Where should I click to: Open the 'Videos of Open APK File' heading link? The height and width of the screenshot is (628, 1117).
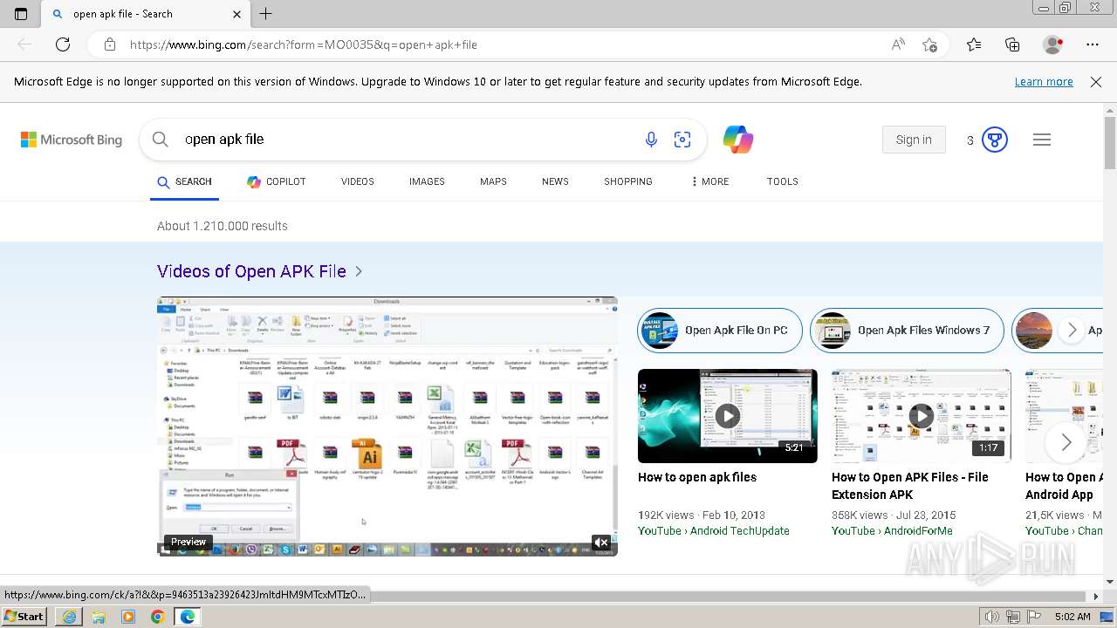251,271
